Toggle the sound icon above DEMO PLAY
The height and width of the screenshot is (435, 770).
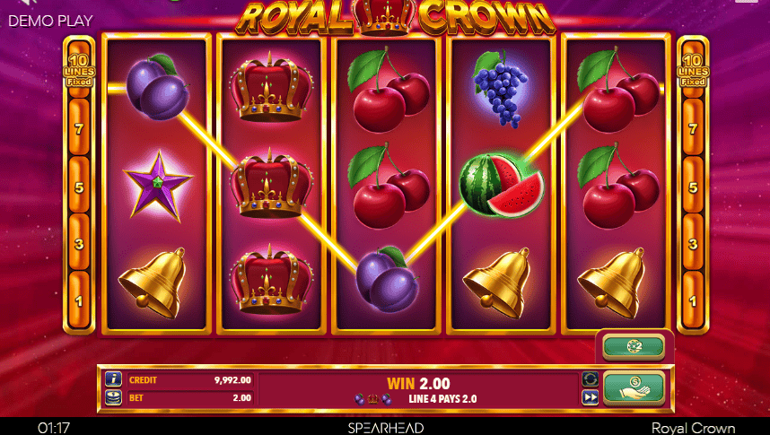pos(28,3)
